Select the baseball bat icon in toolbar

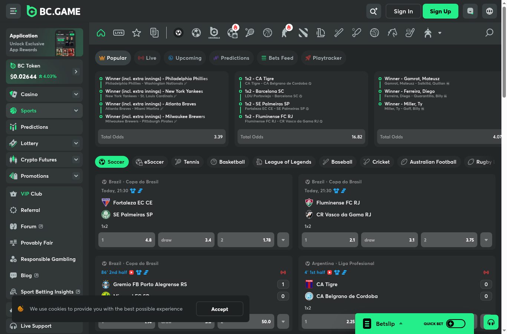pyautogui.click(x=338, y=33)
